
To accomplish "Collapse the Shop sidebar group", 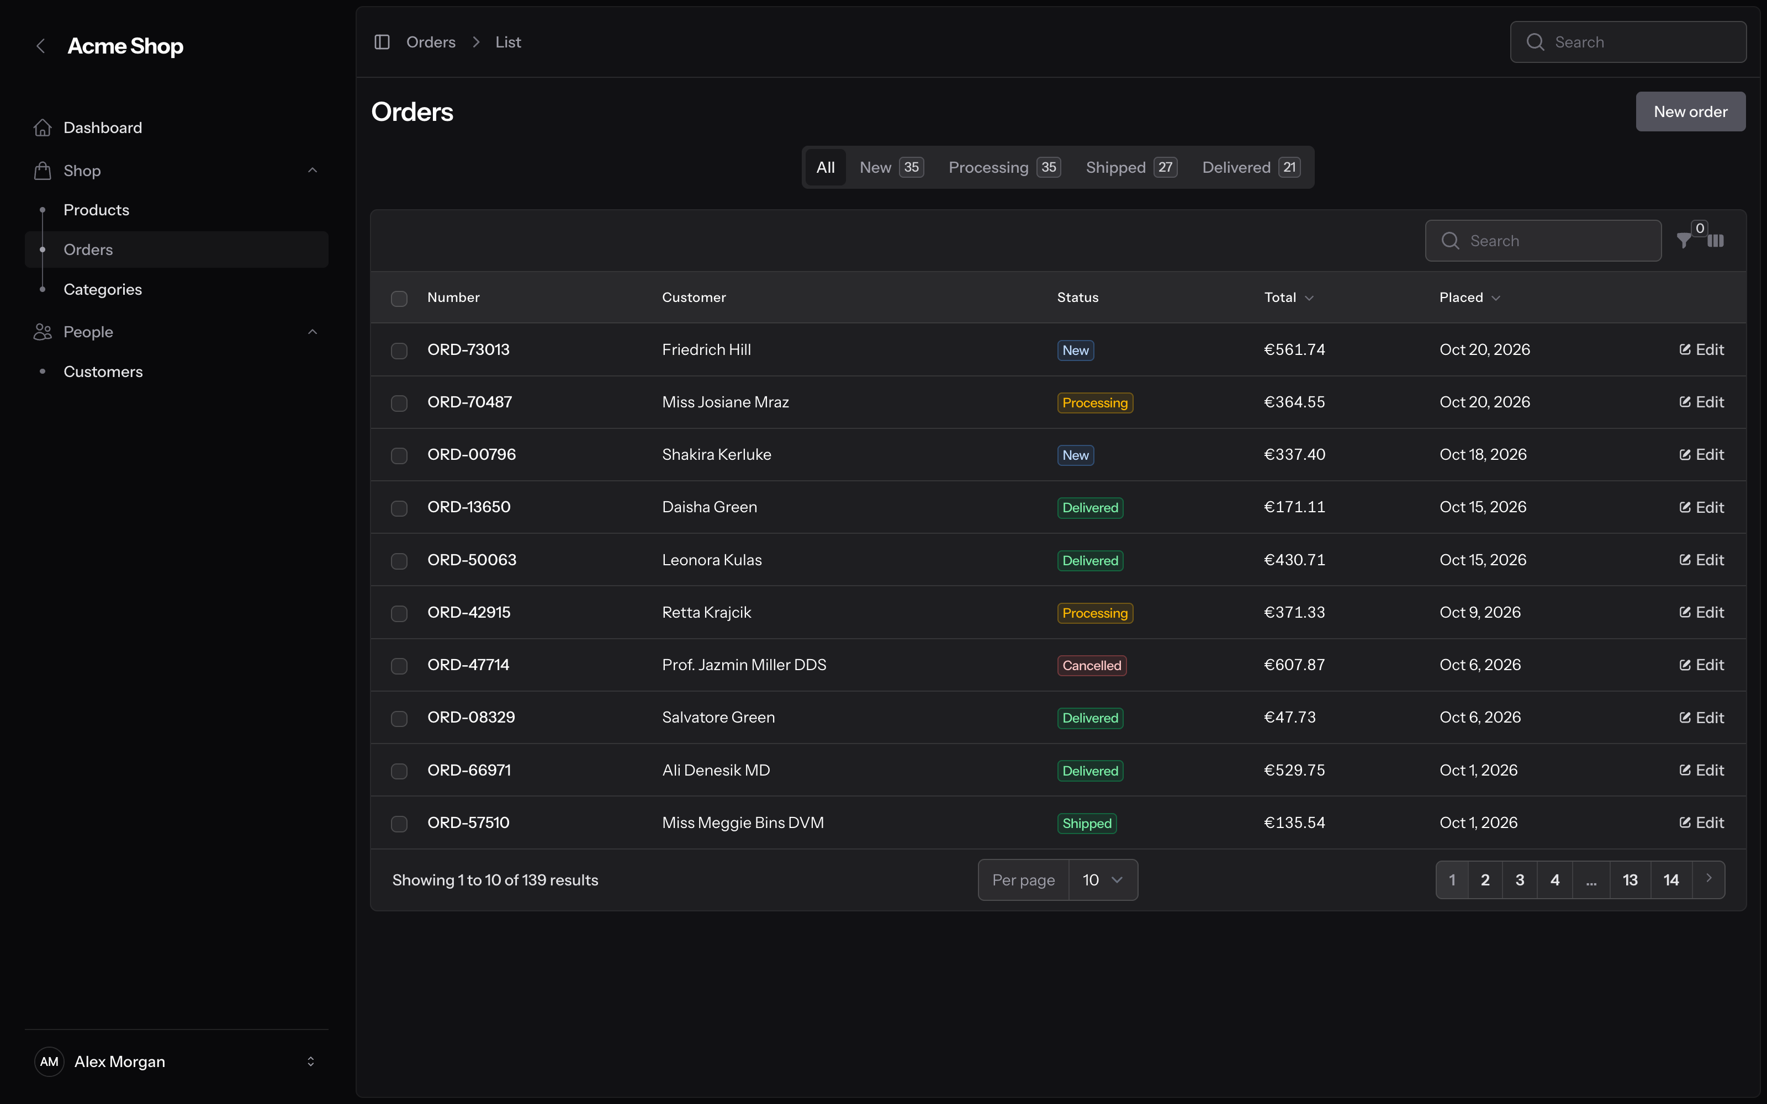I will point(313,171).
